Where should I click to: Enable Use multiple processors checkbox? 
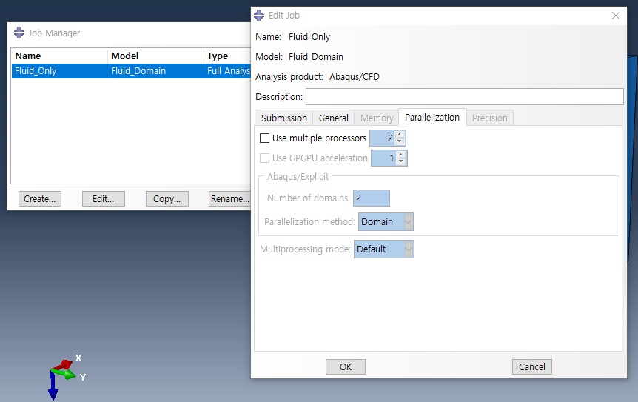264,138
